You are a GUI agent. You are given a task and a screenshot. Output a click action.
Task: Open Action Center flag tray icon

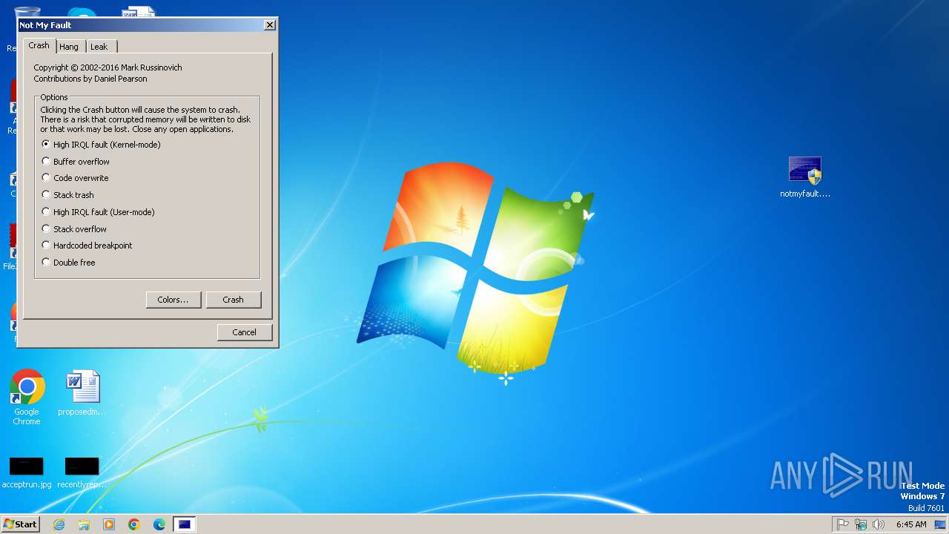click(x=843, y=524)
